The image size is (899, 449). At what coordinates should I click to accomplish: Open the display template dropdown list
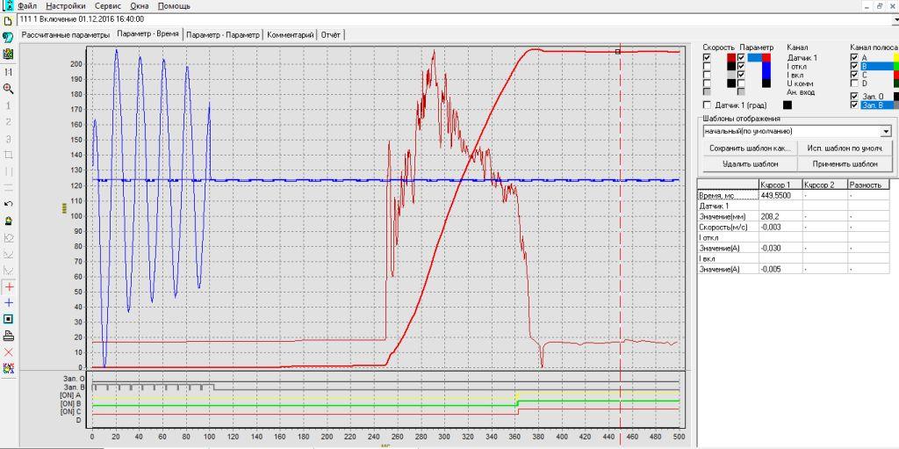click(x=886, y=131)
